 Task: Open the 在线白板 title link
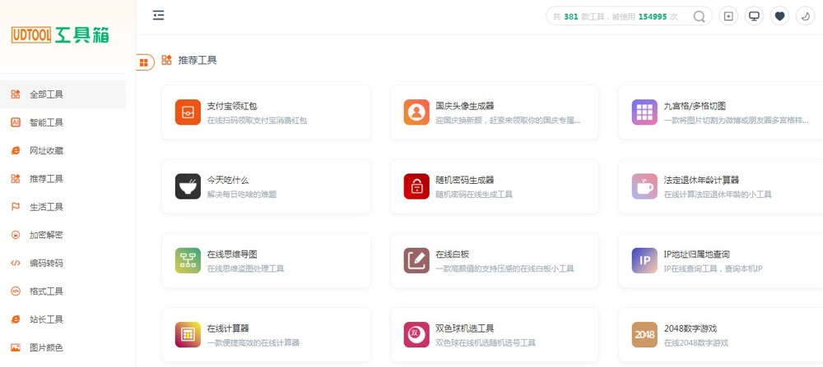[453, 255]
